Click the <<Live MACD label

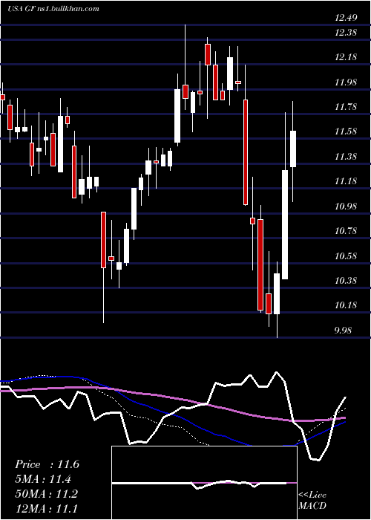tap(312, 500)
